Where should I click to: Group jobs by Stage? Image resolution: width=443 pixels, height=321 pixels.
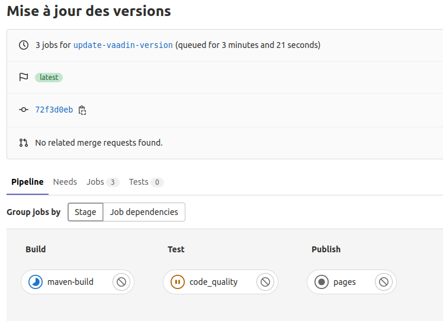pos(85,212)
